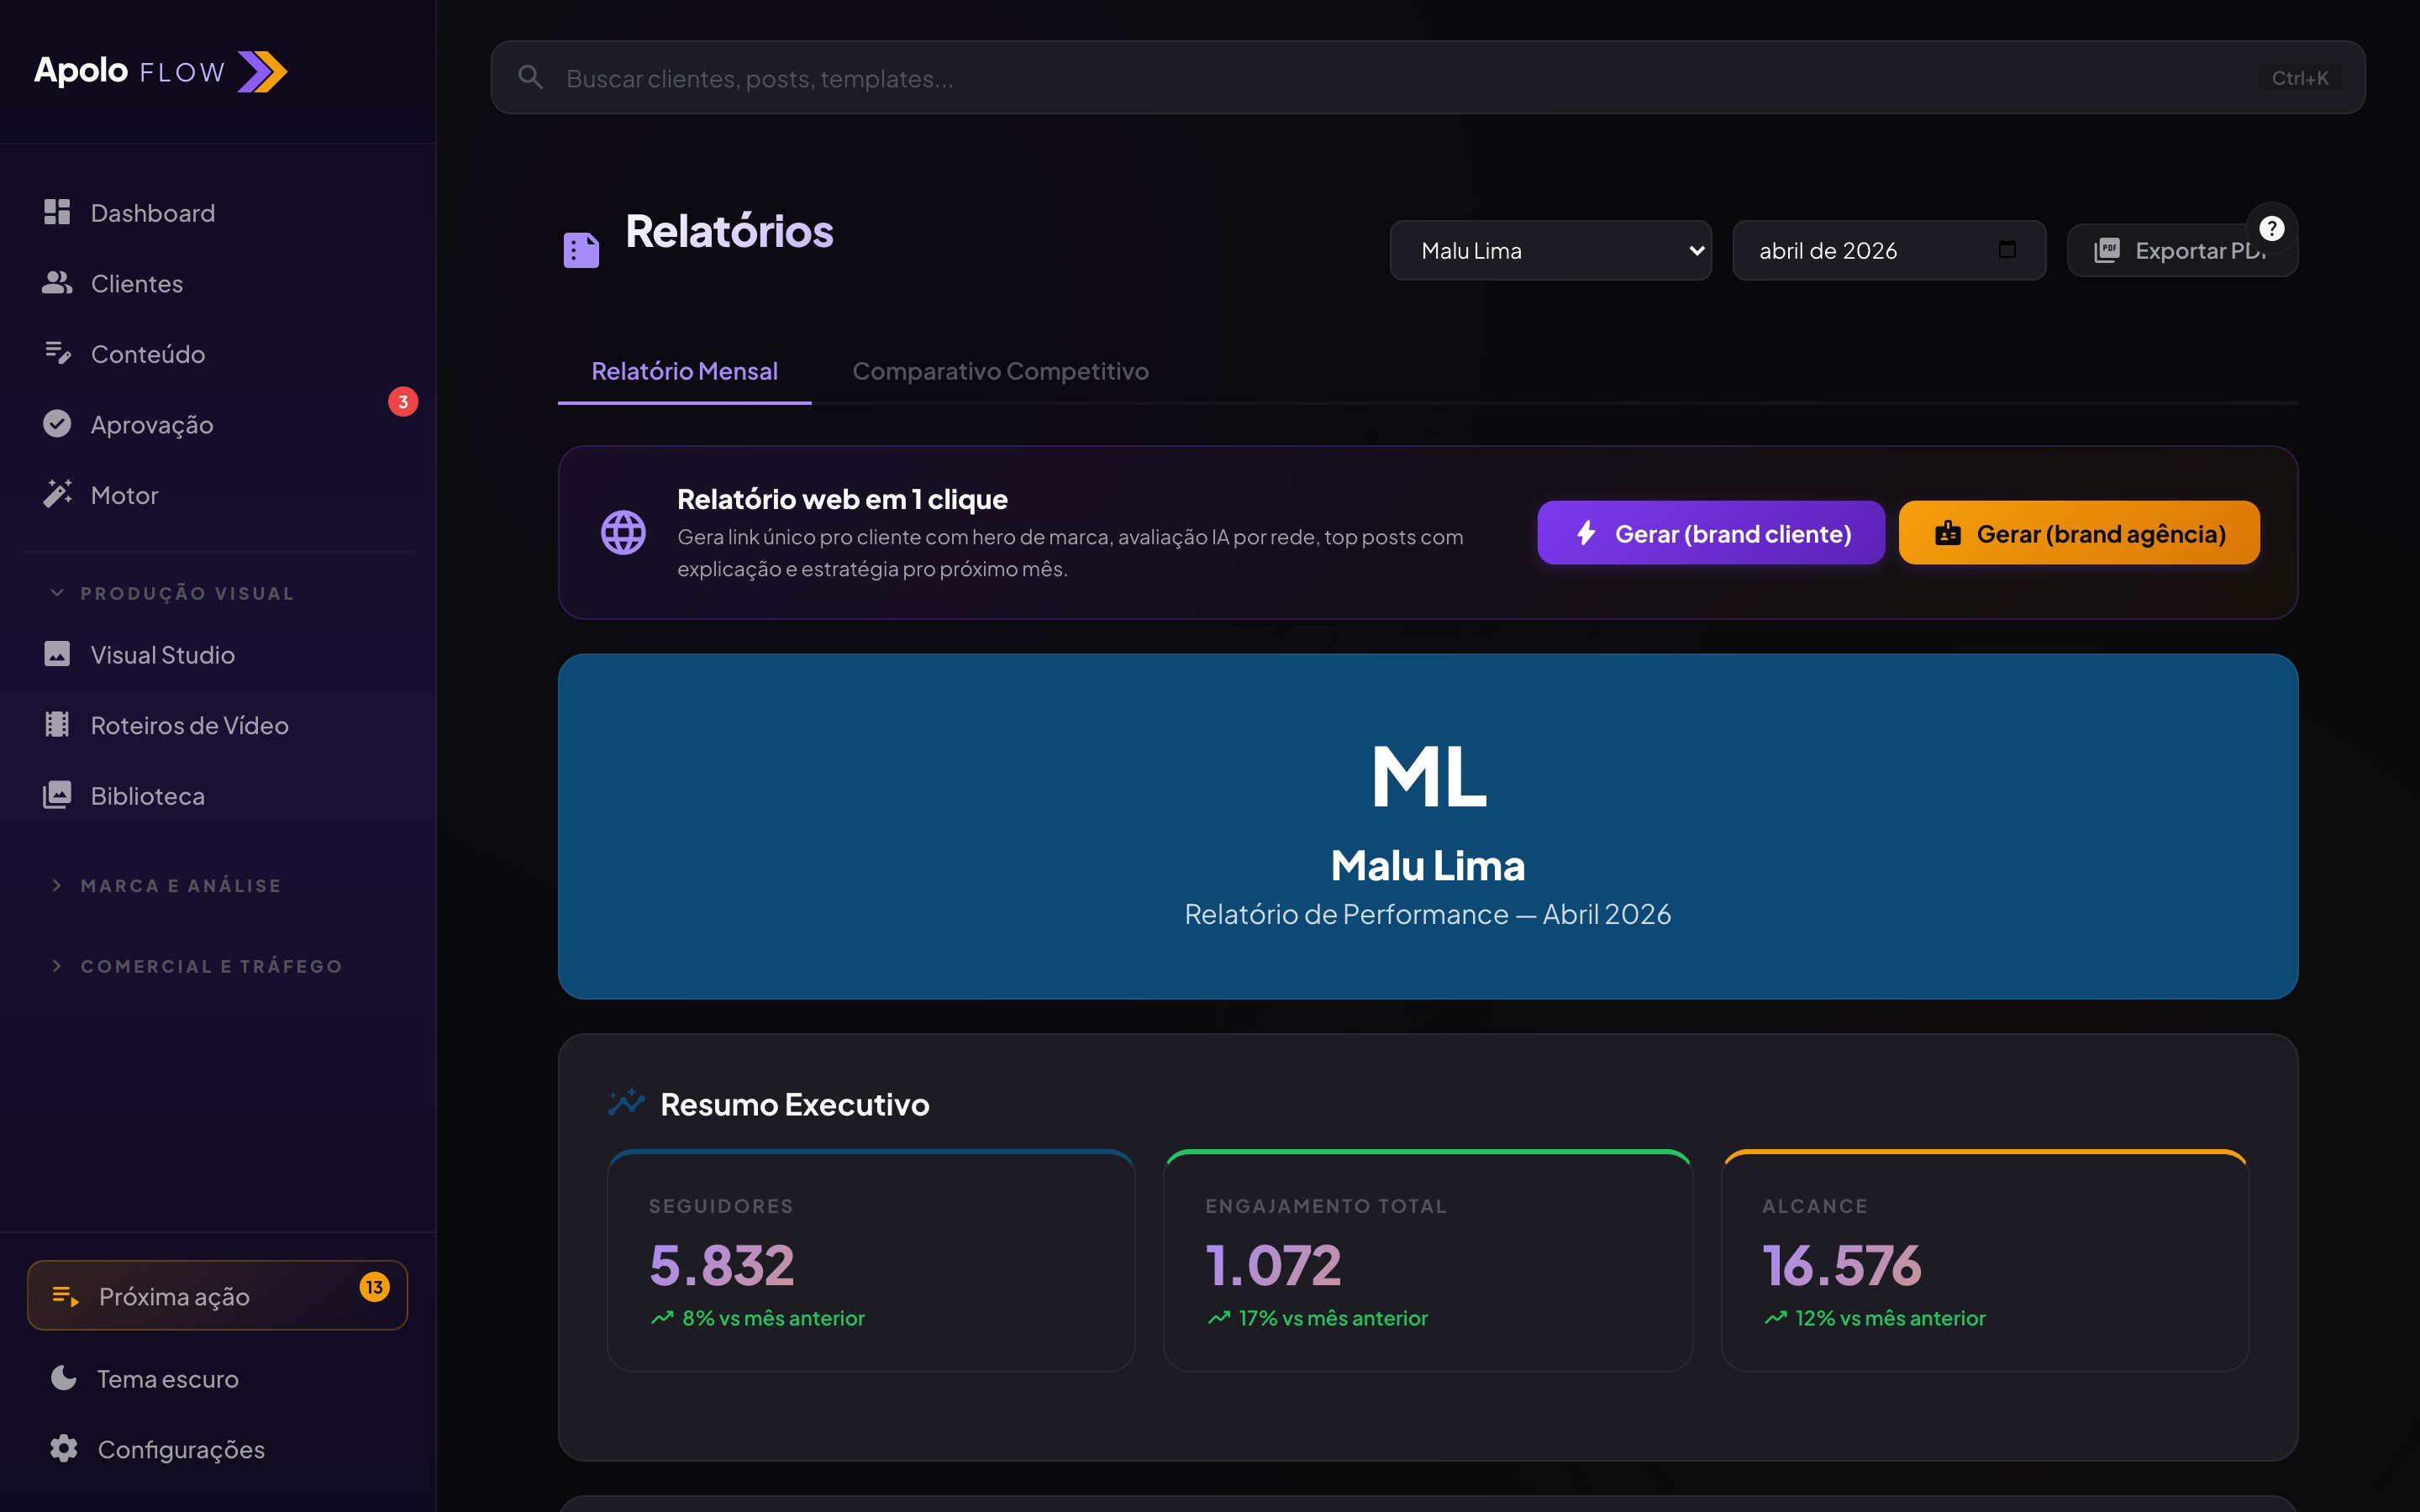Switch to Comparativo Competitivo tab
Image resolution: width=2420 pixels, height=1512 pixels.
1000,371
